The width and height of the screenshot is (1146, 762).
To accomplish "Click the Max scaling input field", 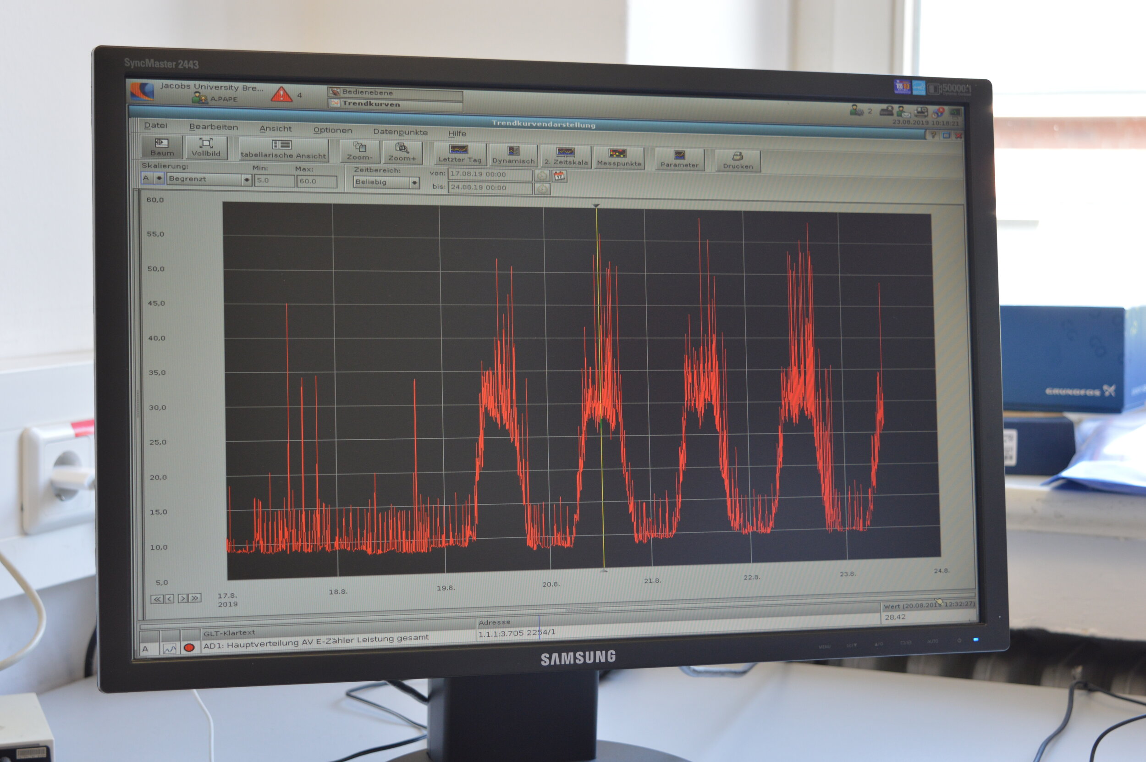I will (316, 181).
